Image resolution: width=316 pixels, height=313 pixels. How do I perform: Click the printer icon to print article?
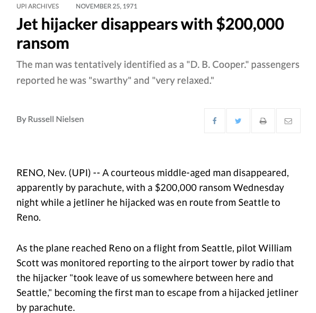coord(263,120)
